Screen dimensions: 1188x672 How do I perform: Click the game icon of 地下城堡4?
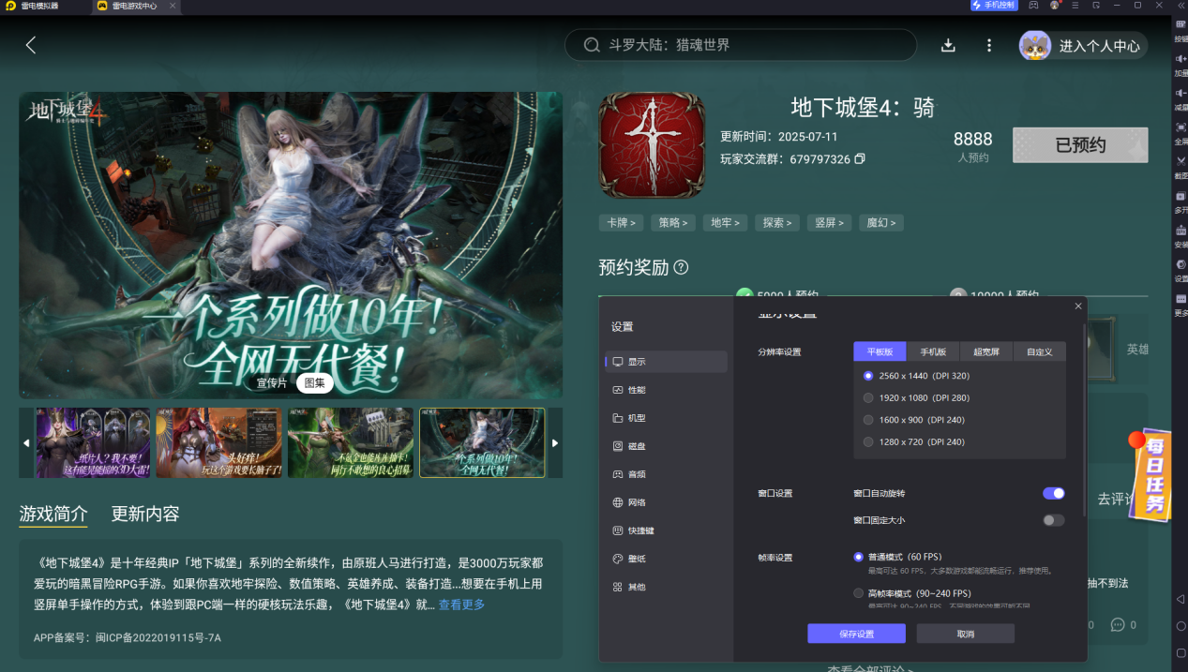[x=652, y=144]
